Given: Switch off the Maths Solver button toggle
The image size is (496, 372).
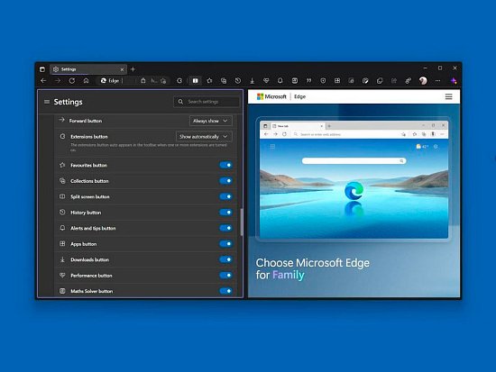Looking at the screenshot, I should point(225,291).
